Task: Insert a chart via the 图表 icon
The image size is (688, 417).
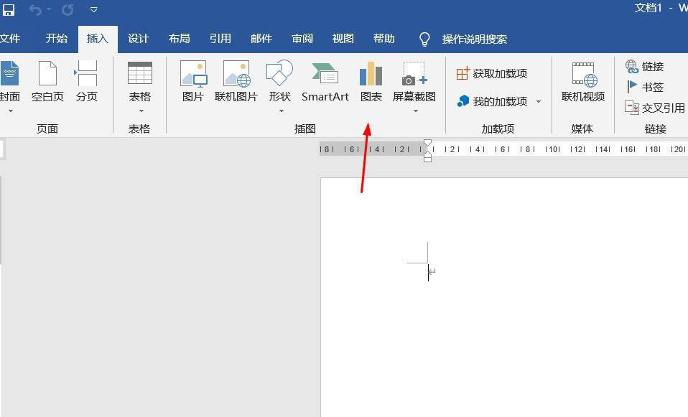Action: [x=371, y=75]
